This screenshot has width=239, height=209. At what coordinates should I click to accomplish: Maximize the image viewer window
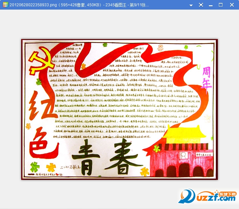(x=220, y=5)
